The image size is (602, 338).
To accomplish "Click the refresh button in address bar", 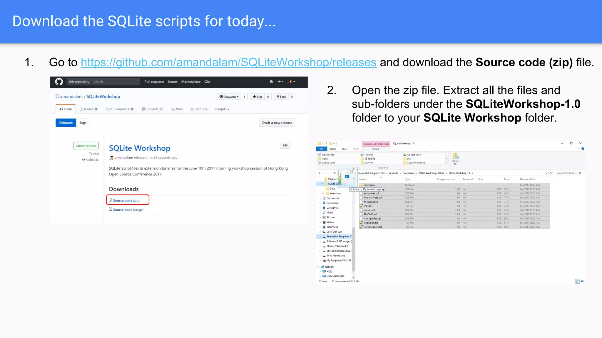I will (x=551, y=173).
